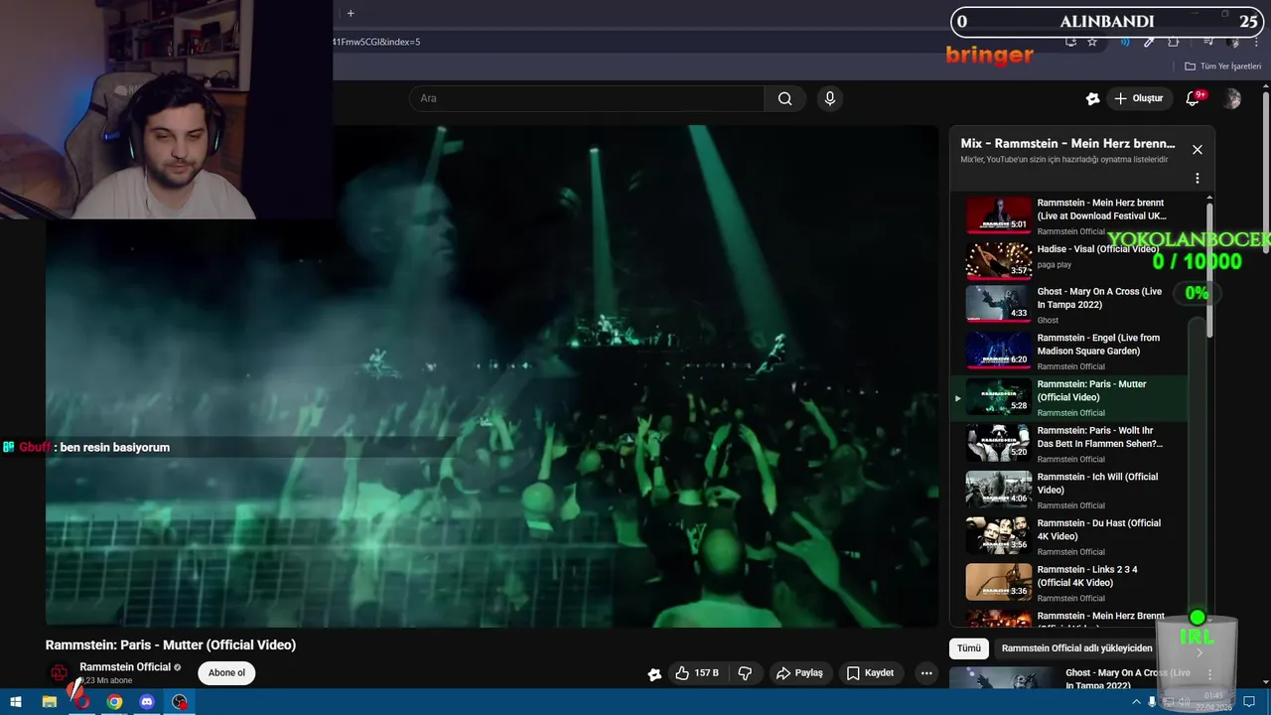
Task: Click the sparkle icon next to Oluştur
Action: [x=1092, y=98]
